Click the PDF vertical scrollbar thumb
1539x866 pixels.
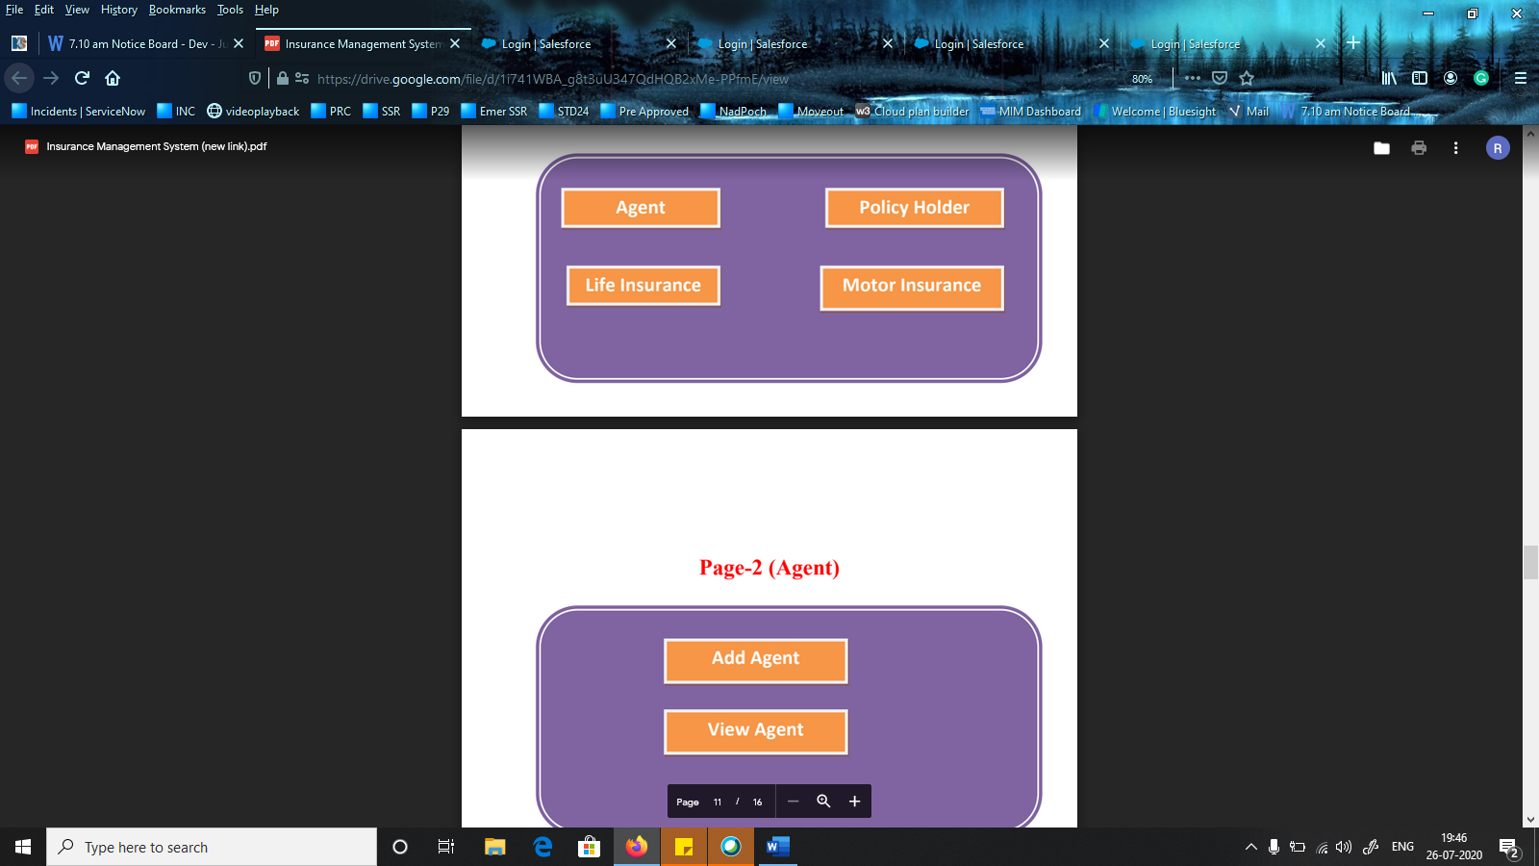[1530, 562]
